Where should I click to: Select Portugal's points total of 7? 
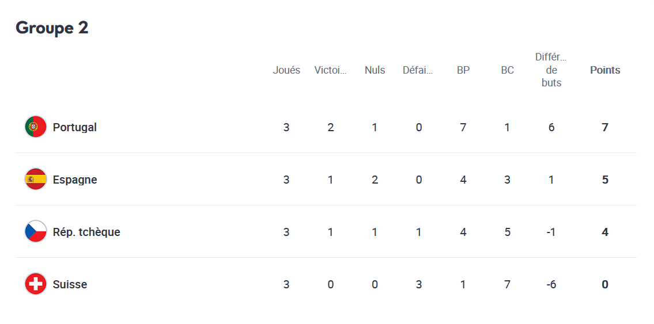point(605,127)
